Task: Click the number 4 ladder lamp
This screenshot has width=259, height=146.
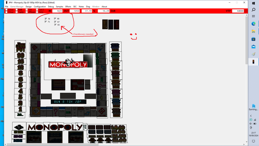Action: tap(20, 91)
